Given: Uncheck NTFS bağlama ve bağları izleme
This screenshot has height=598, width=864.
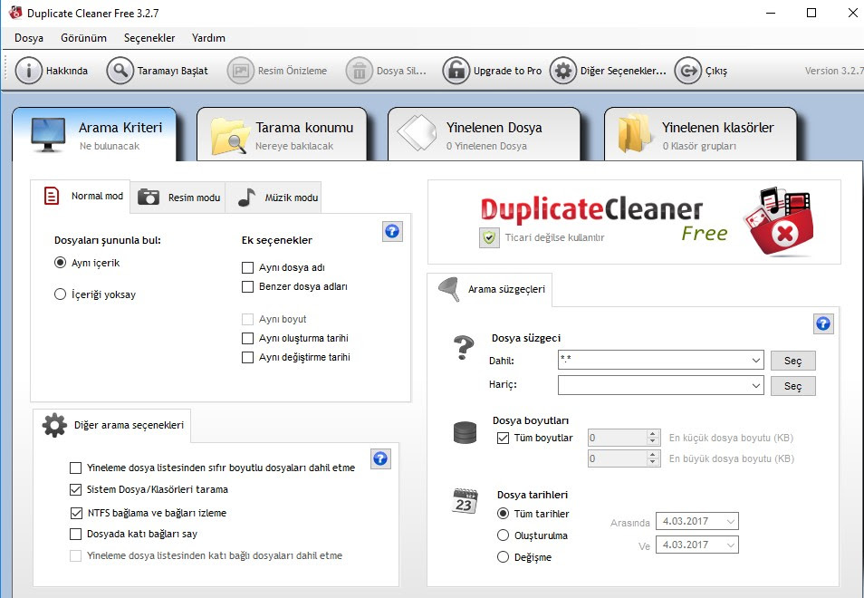Looking at the screenshot, I should click(76, 513).
